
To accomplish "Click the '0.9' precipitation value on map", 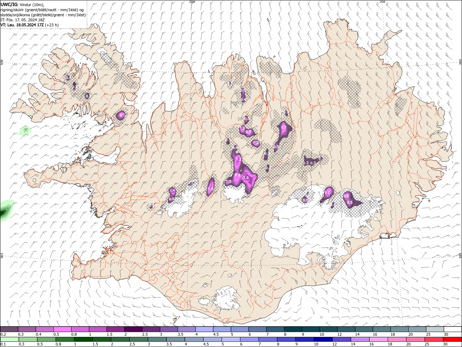I will [x=237, y=175].
